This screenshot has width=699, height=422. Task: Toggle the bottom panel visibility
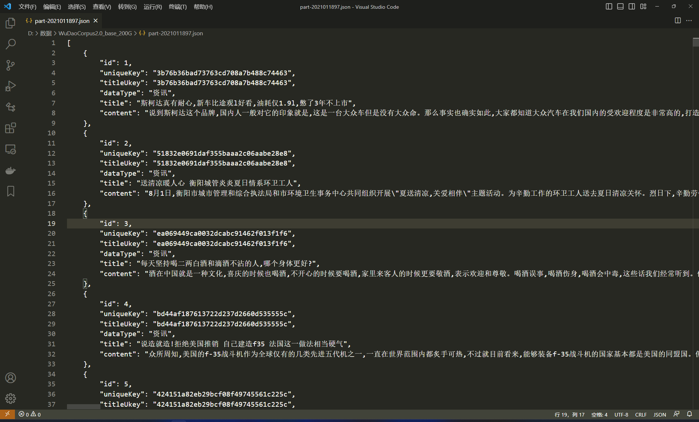pos(620,7)
